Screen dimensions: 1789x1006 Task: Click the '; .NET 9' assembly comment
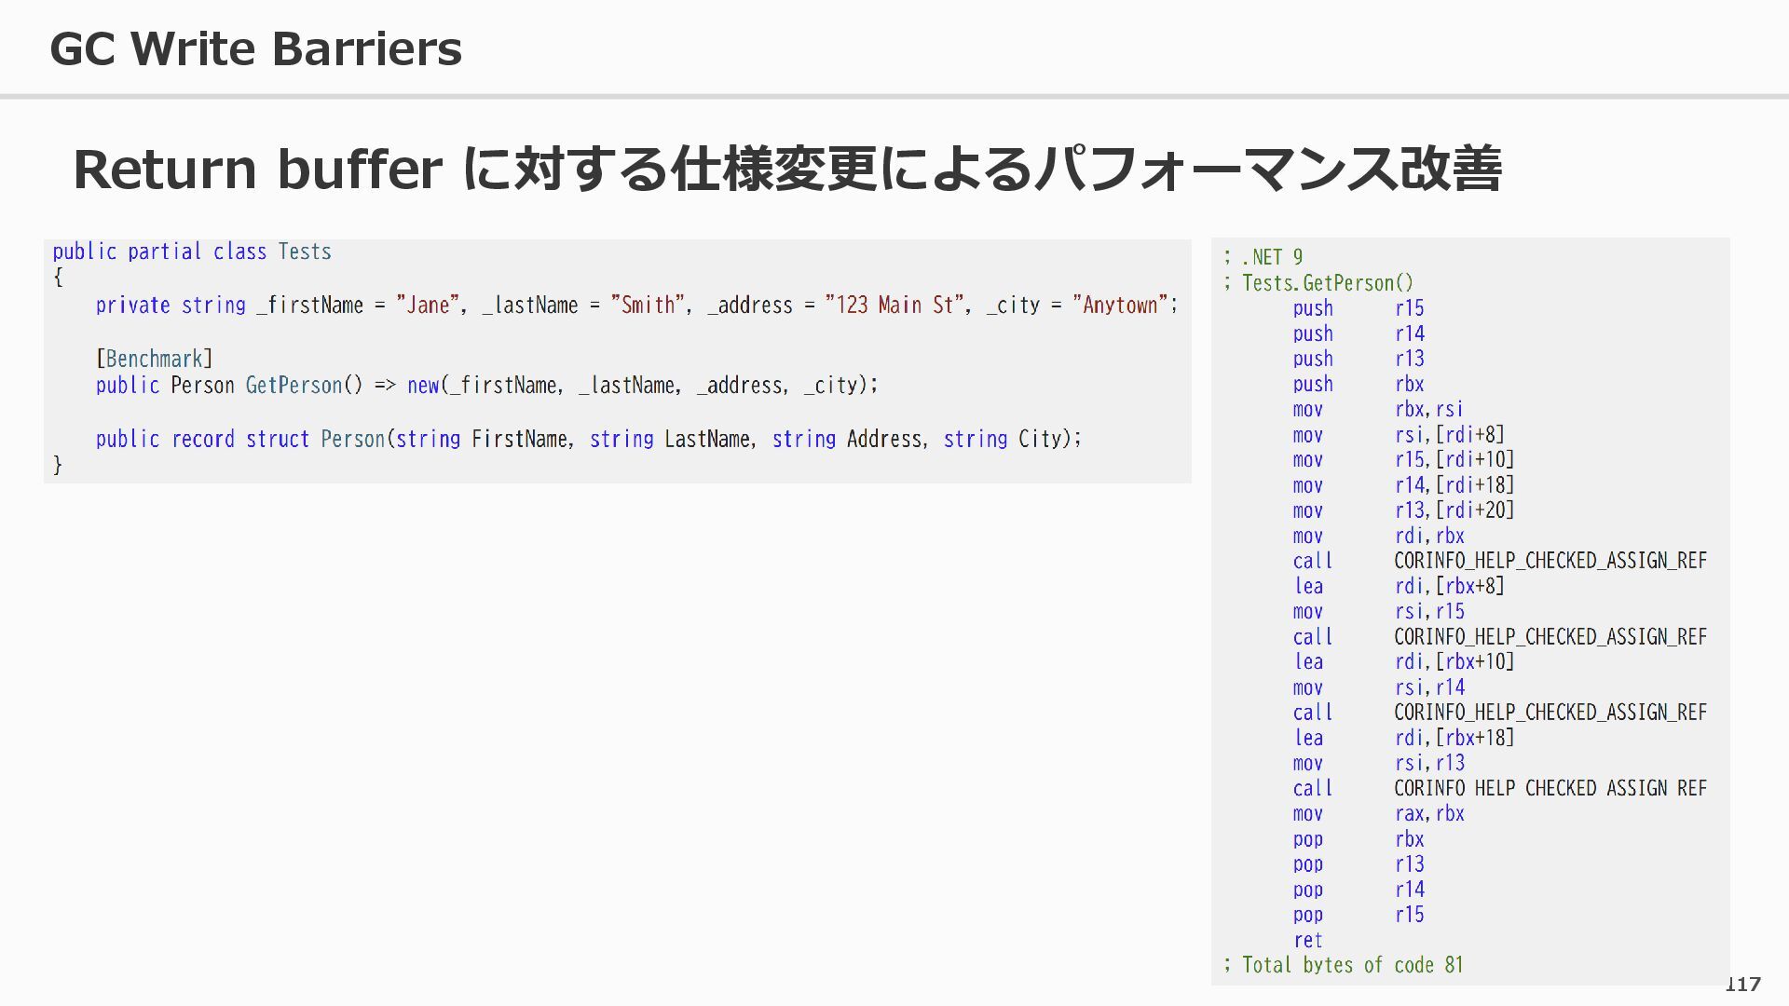click(x=1263, y=257)
